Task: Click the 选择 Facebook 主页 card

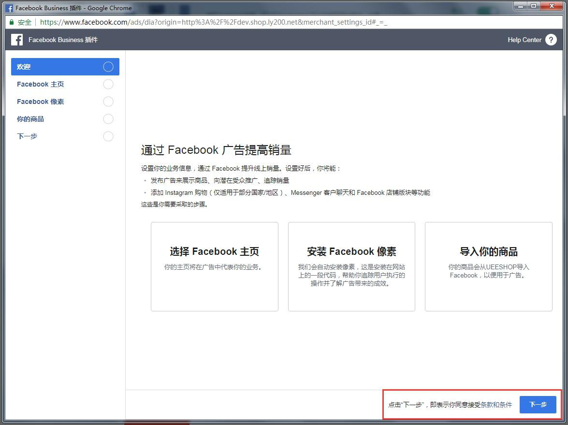Action: (x=215, y=267)
